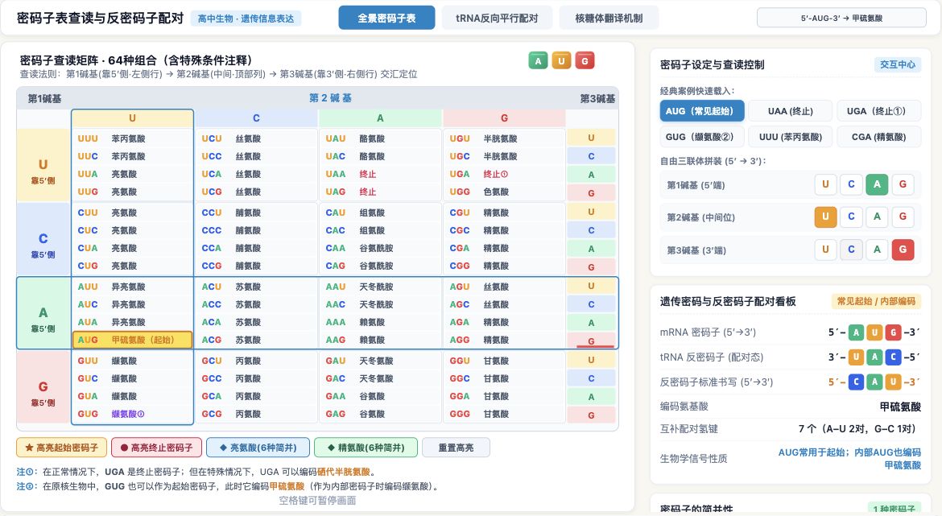The width and height of the screenshot is (942, 516).
Task: Click CGA 精氨酸 codon cell
Action: point(504,248)
